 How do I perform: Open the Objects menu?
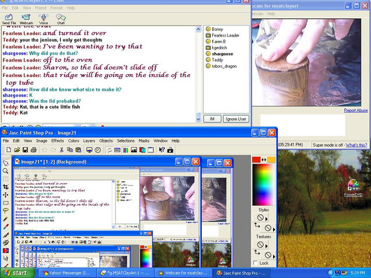pyautogui.click(x=106, y=141)
